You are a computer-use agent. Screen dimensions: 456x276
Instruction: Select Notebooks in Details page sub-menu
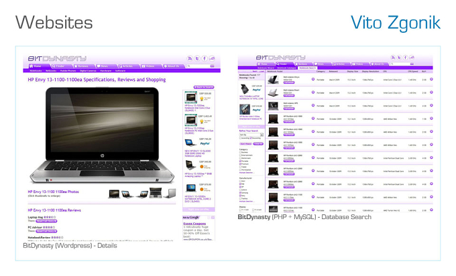tap(36, 70)
